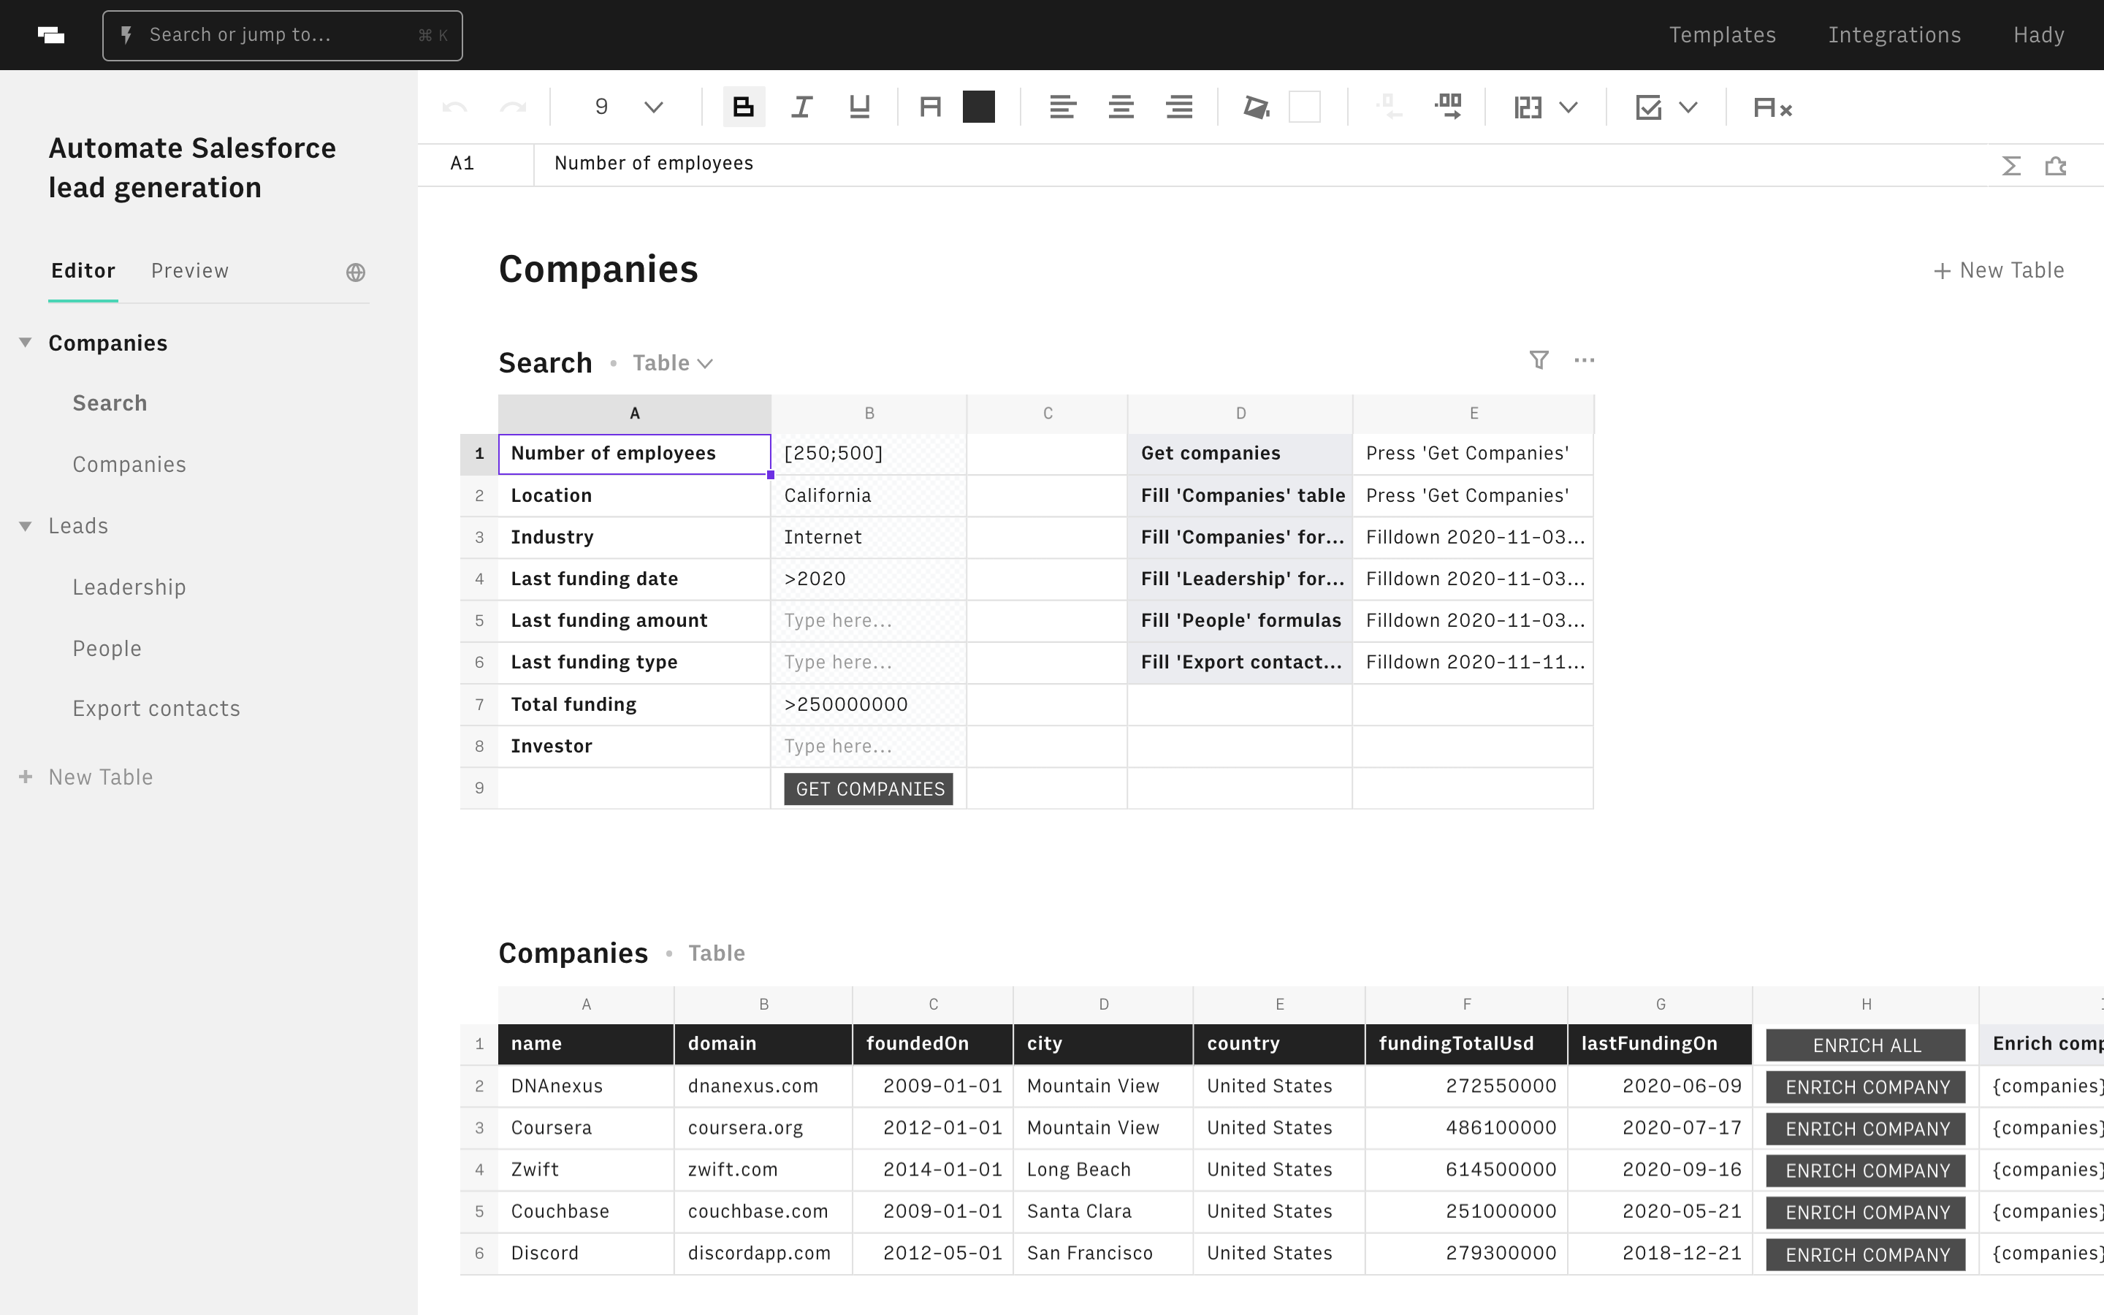This screenshot has height=1315, width=2104.
Task: Open the black text color swatch
Action: point(978,107)
